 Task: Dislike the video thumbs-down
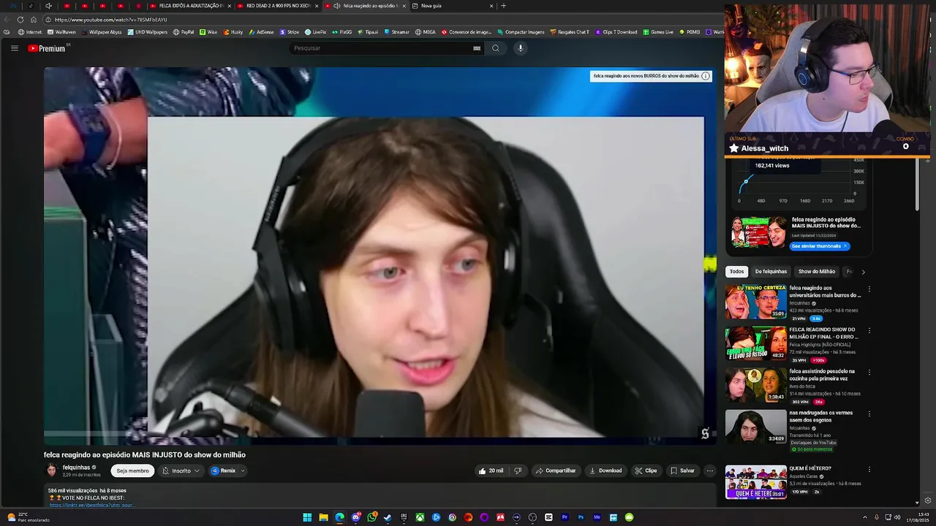(518, 470)
